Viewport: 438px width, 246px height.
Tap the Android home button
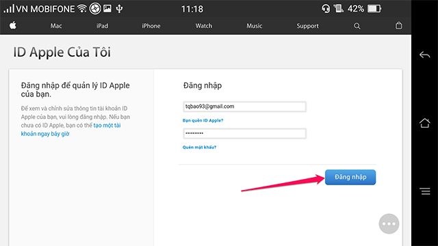(424, 123)
